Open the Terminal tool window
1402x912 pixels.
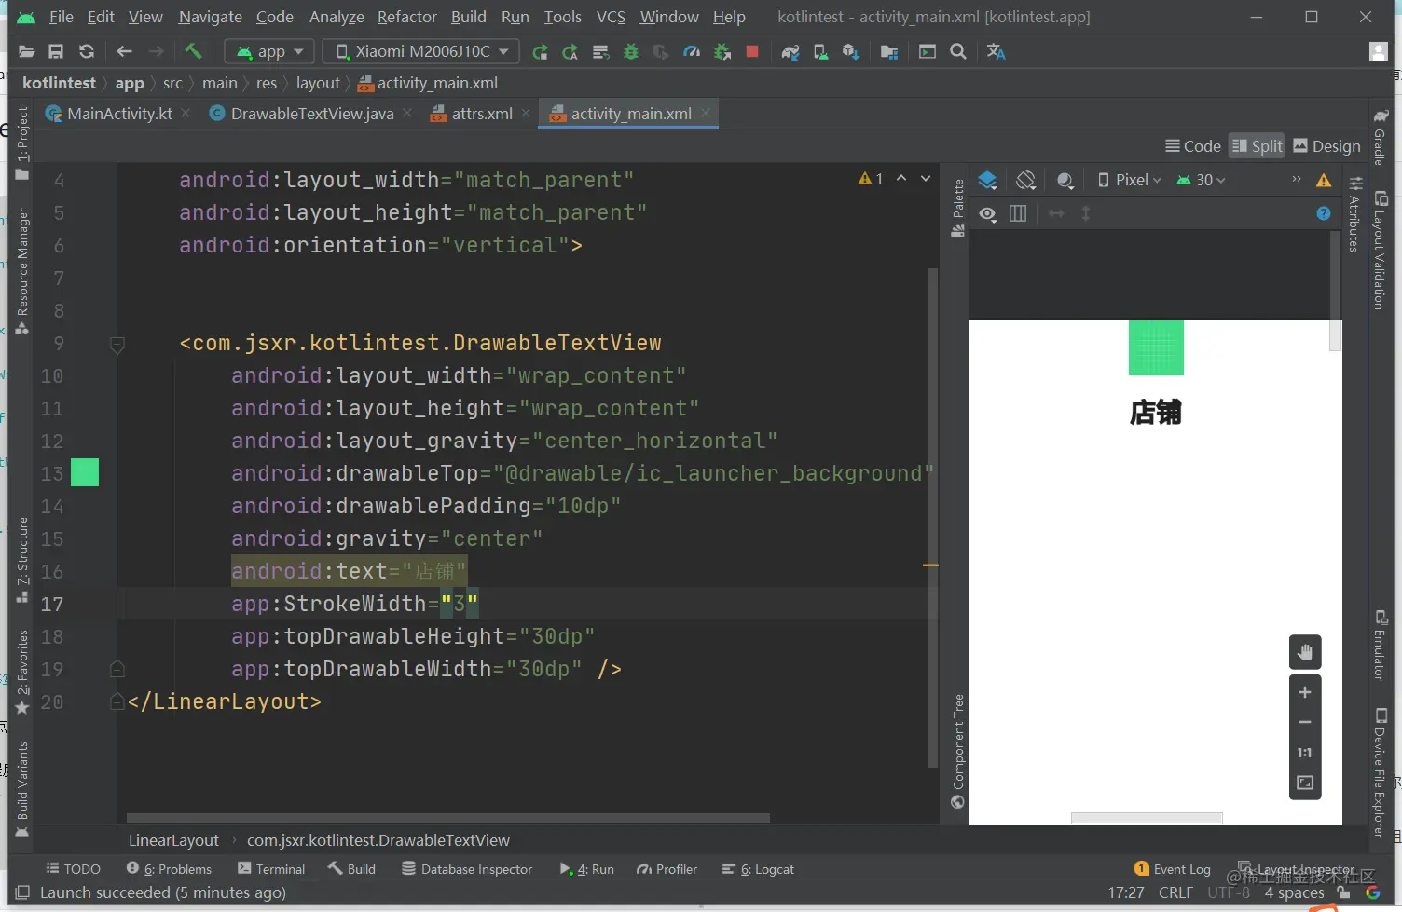[x=271, y=869]
